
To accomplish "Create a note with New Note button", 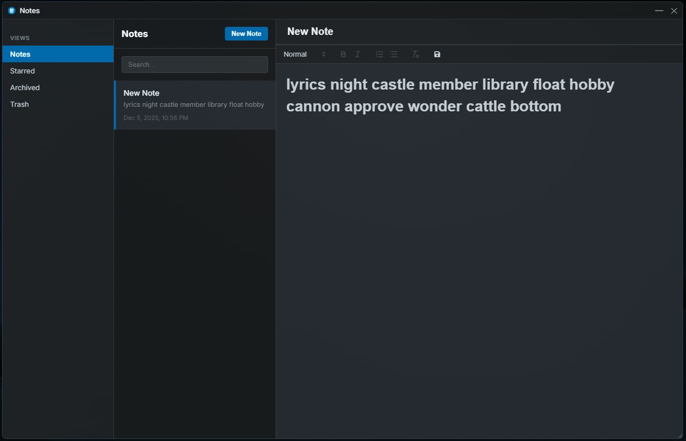I will tap(246, 33).
